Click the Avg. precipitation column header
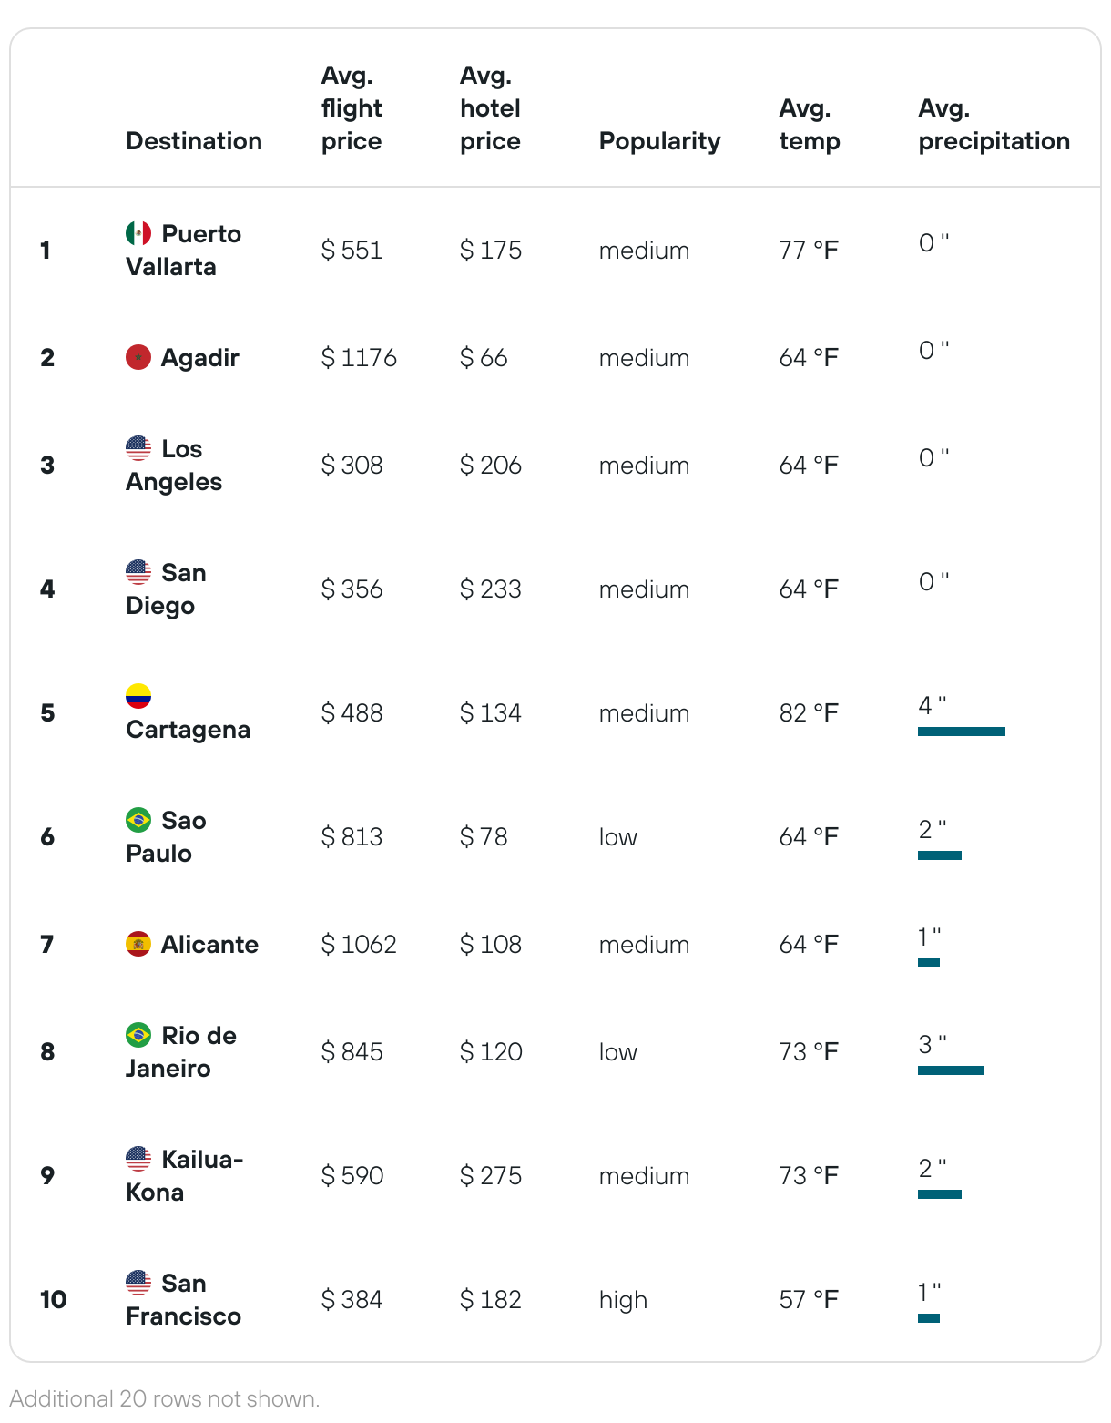This screenshot has height=1423, width=1111. 994,125
